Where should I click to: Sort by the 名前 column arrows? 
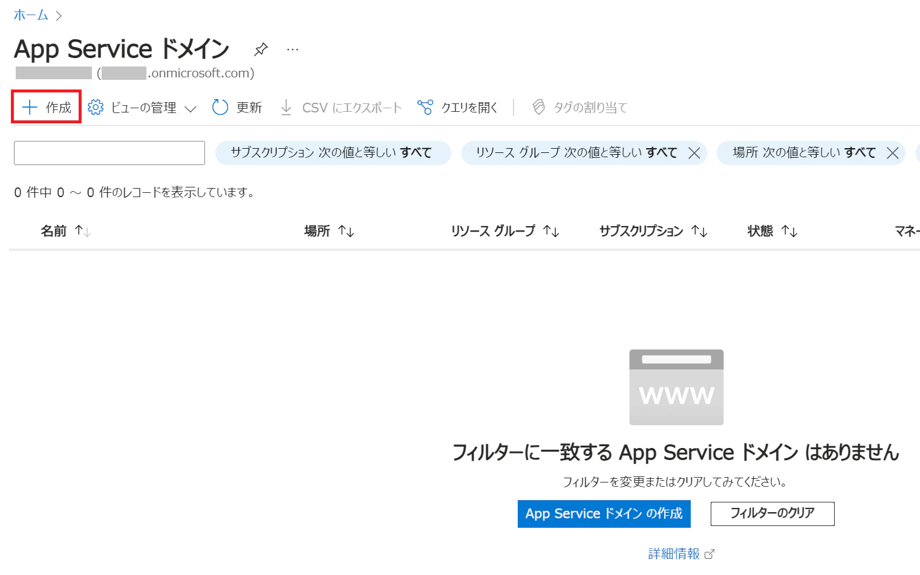(x=83, y=231)
